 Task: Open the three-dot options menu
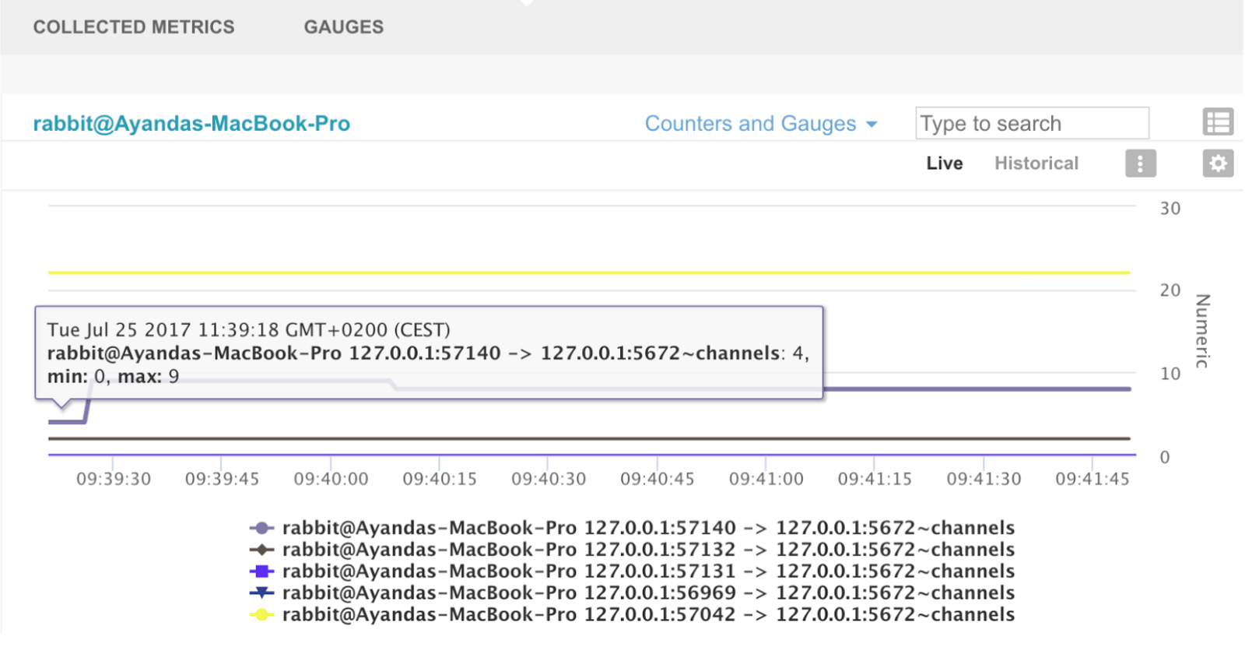[1140, 163]
